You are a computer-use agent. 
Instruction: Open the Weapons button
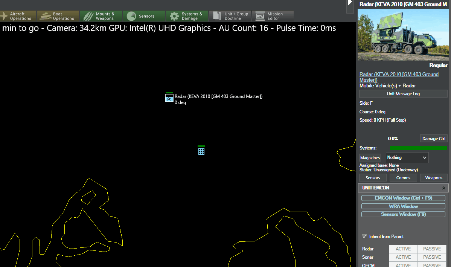tap(434, 178)
